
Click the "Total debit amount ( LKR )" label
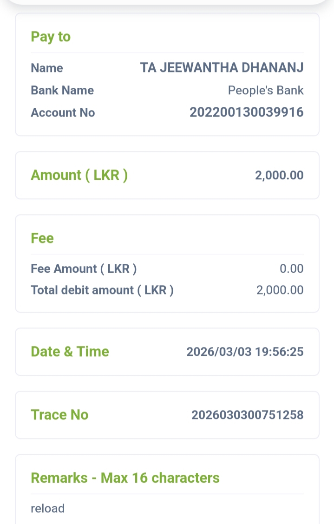[102, 290]
